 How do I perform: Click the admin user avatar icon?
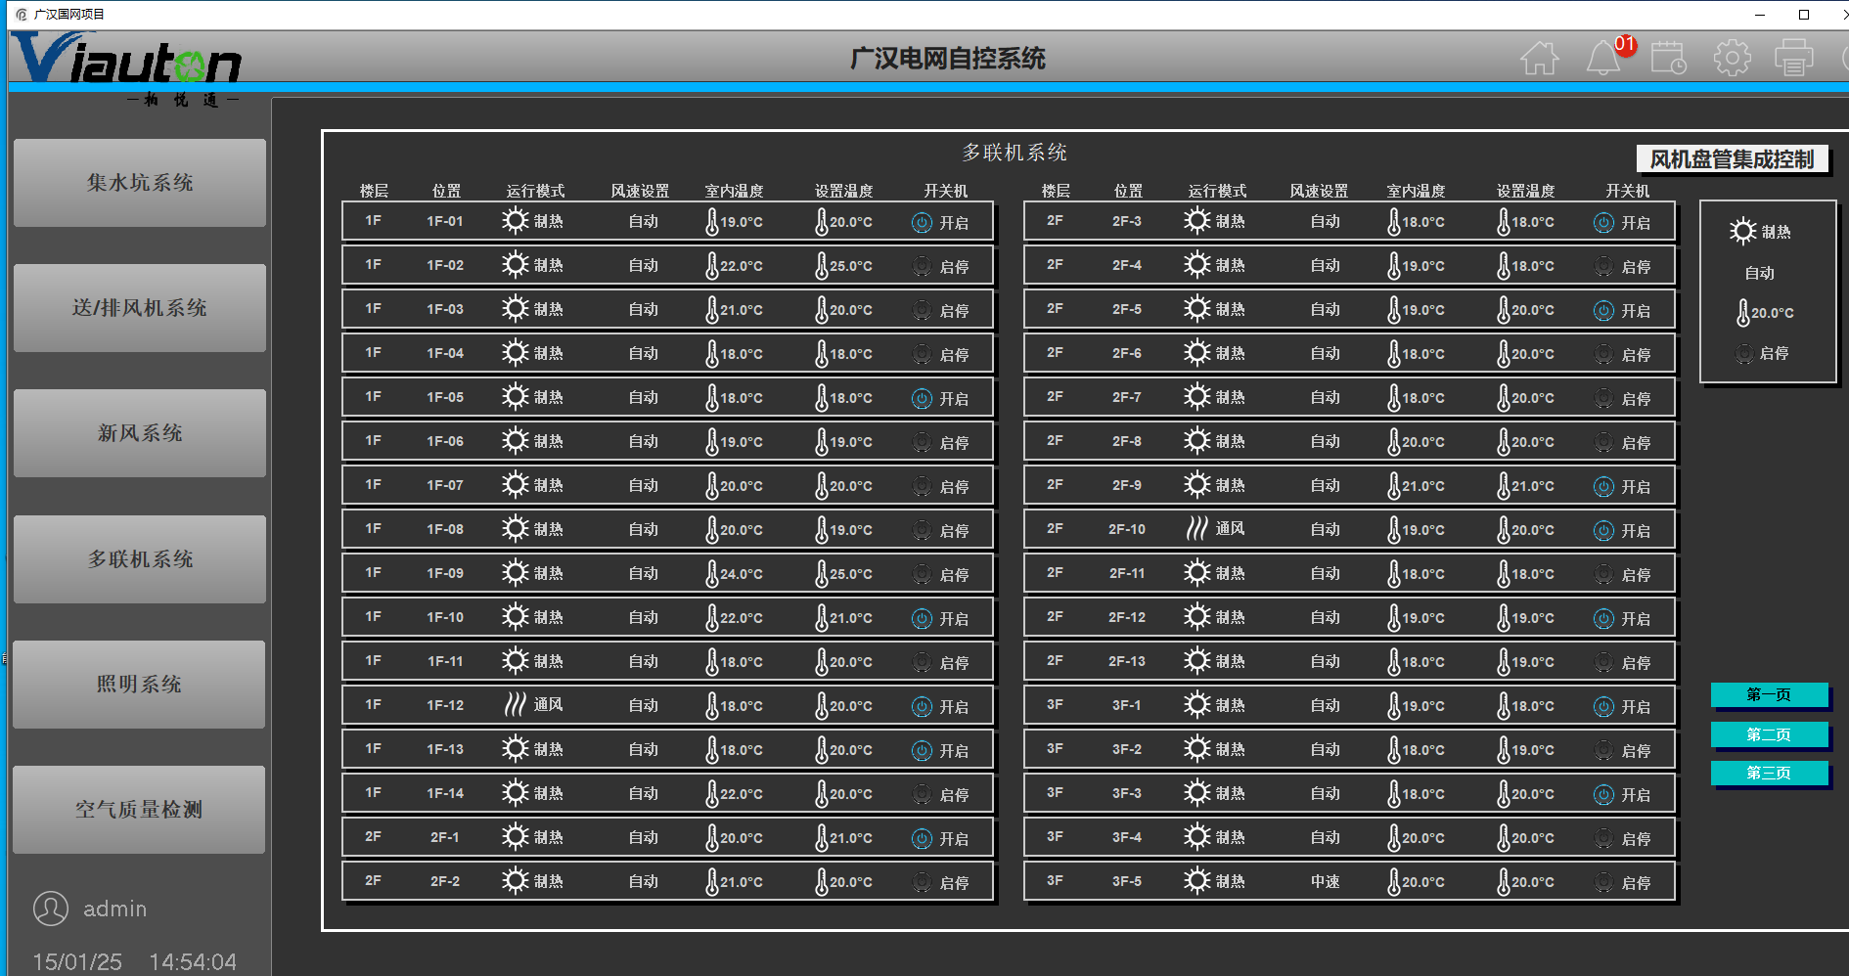pos(51,909)
